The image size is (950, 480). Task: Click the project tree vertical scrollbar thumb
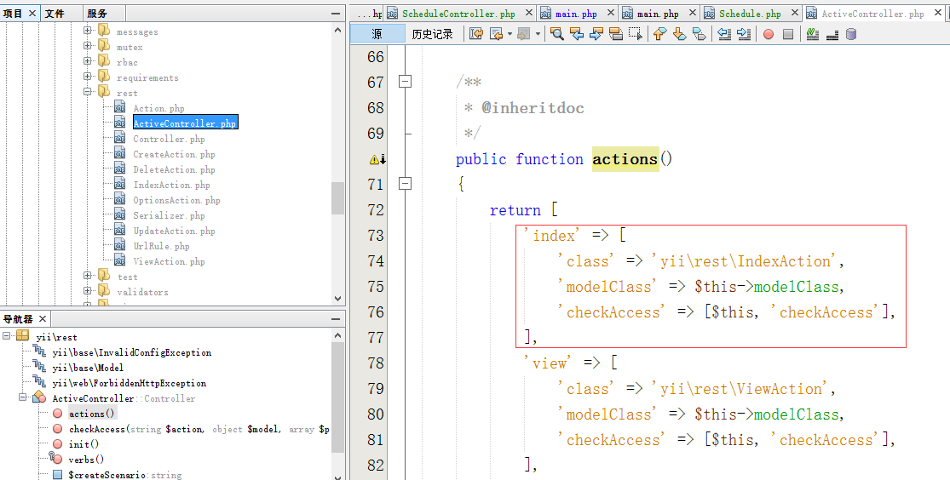(338, 198)
